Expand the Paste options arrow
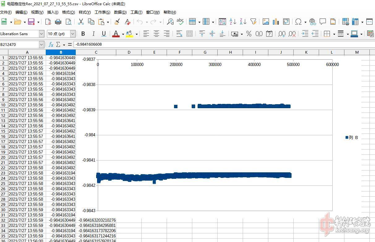 click(x=108, y=22)
